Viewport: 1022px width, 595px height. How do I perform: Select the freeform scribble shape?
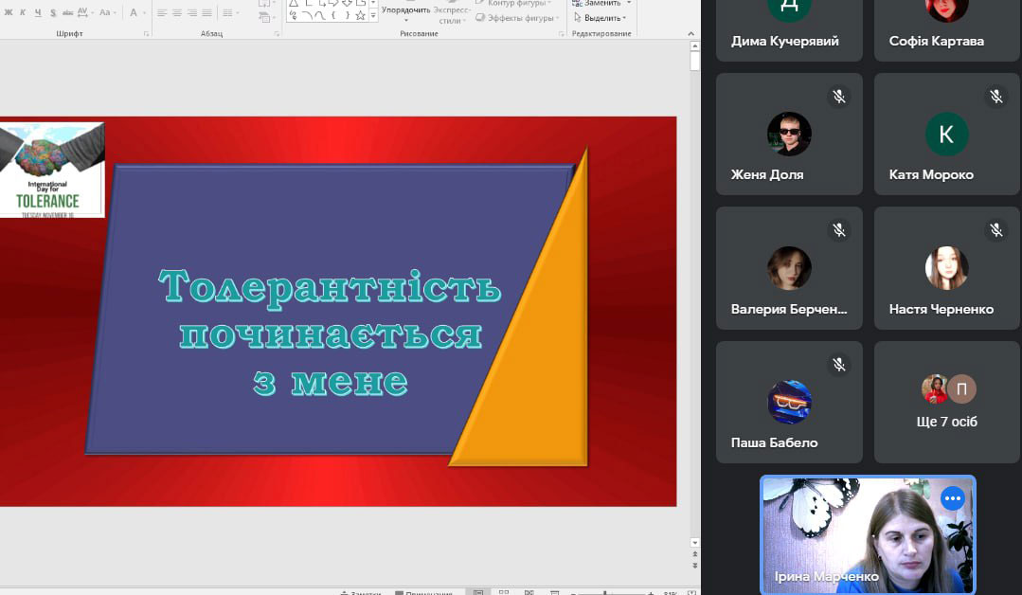(294, 15)
